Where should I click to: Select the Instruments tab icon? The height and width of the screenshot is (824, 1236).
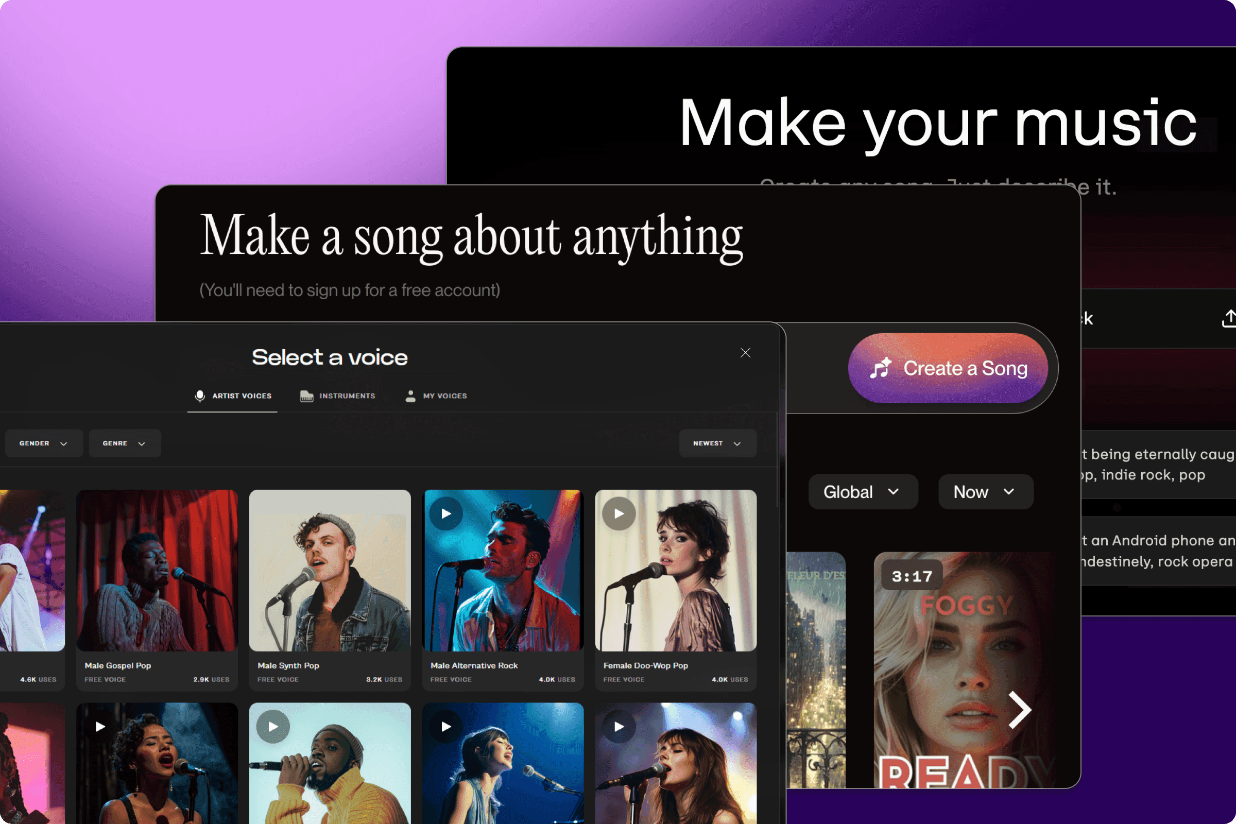(305, 396)
